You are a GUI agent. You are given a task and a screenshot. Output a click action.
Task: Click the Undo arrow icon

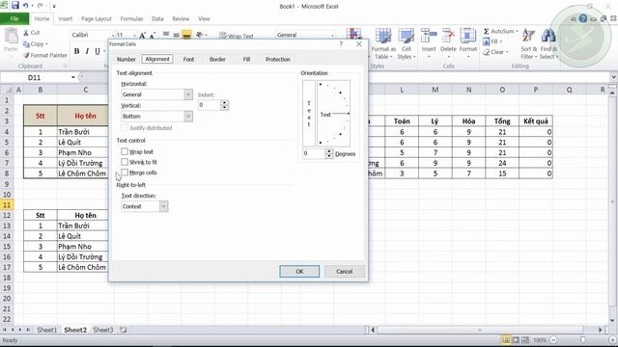coord(26,6)
